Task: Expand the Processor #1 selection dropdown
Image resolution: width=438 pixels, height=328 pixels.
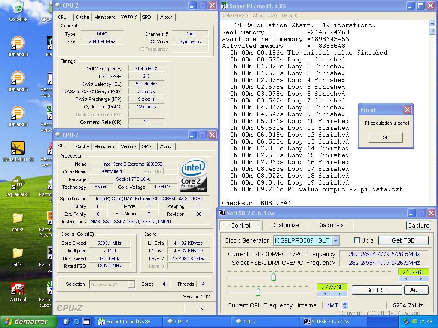Action: pyautogui.click(x=131, y=284)
